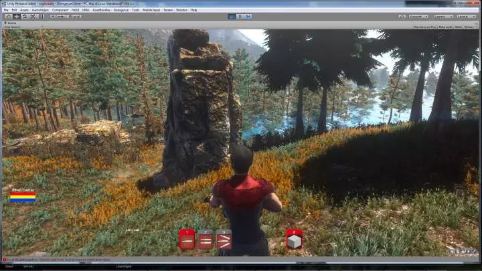This screenshot has width=482, height=271.
Task: Open the AssetBundles menu
Action: click(102, 10)
